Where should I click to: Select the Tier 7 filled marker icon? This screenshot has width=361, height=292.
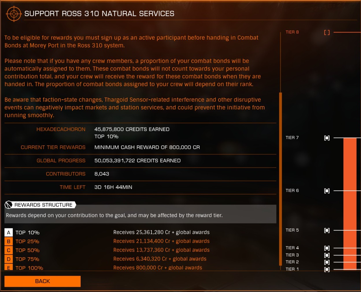[x=327, y=138]
